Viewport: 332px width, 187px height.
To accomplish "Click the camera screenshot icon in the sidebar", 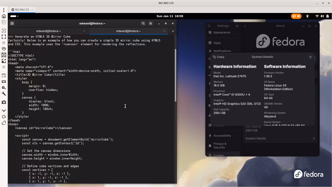I will tap(4, 102).
